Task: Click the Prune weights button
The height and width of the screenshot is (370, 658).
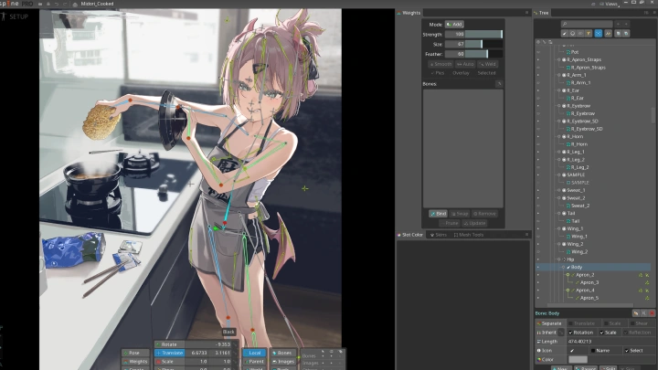Action: 449,223
